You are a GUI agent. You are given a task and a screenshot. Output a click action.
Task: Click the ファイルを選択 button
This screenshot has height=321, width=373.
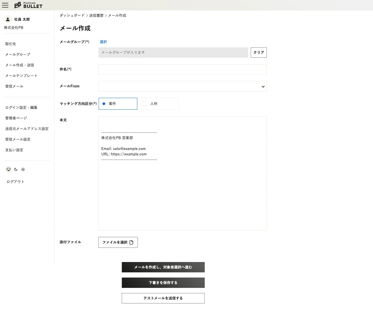pyautogui.click(x=118, y=242)
